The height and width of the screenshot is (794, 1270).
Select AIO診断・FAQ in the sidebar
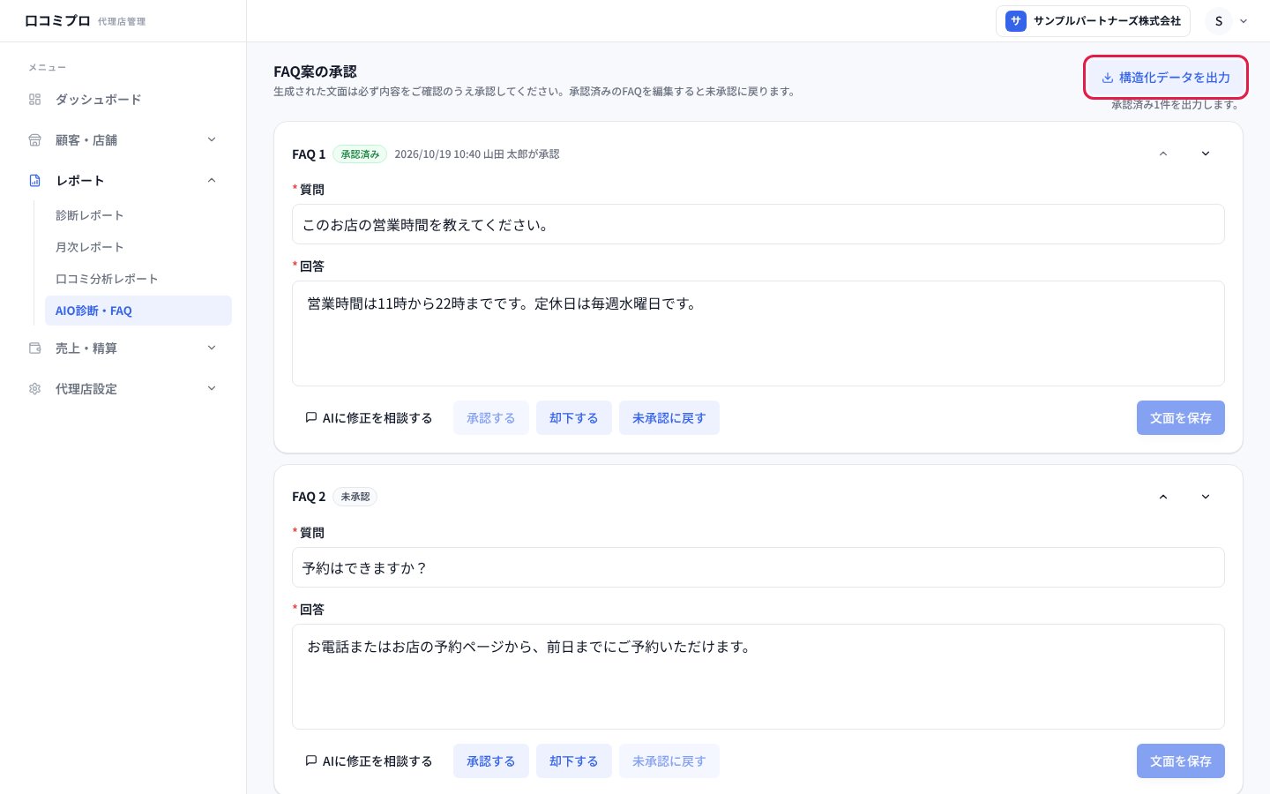(138, 311)
